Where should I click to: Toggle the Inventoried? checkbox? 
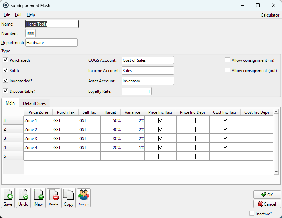[6, 81]
